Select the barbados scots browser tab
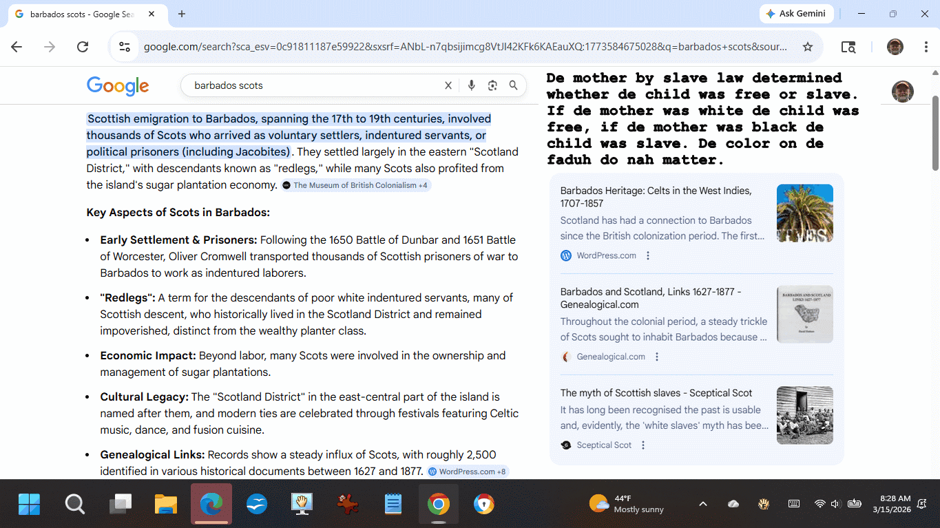This screenshot has height=528, width=940. click(x=83, y=14)
